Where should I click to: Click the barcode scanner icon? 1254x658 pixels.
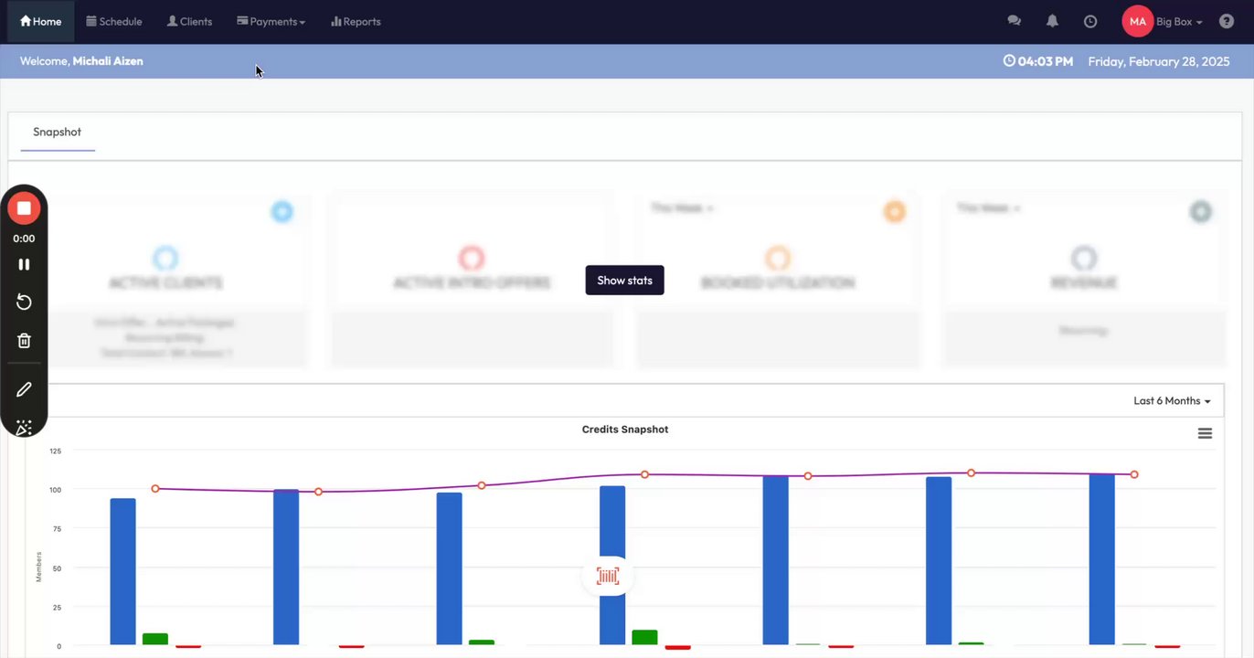click(608, 576)
